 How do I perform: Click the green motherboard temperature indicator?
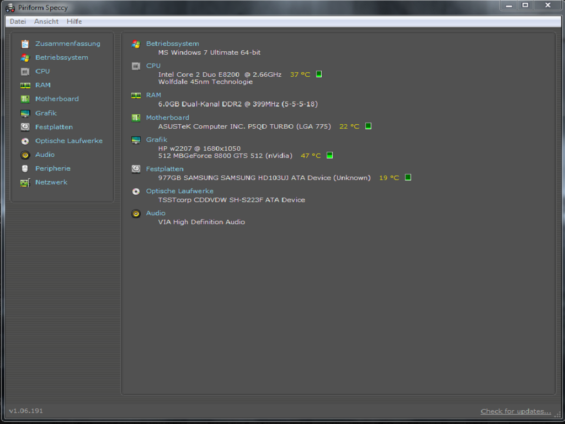click(x=368, y=126)
